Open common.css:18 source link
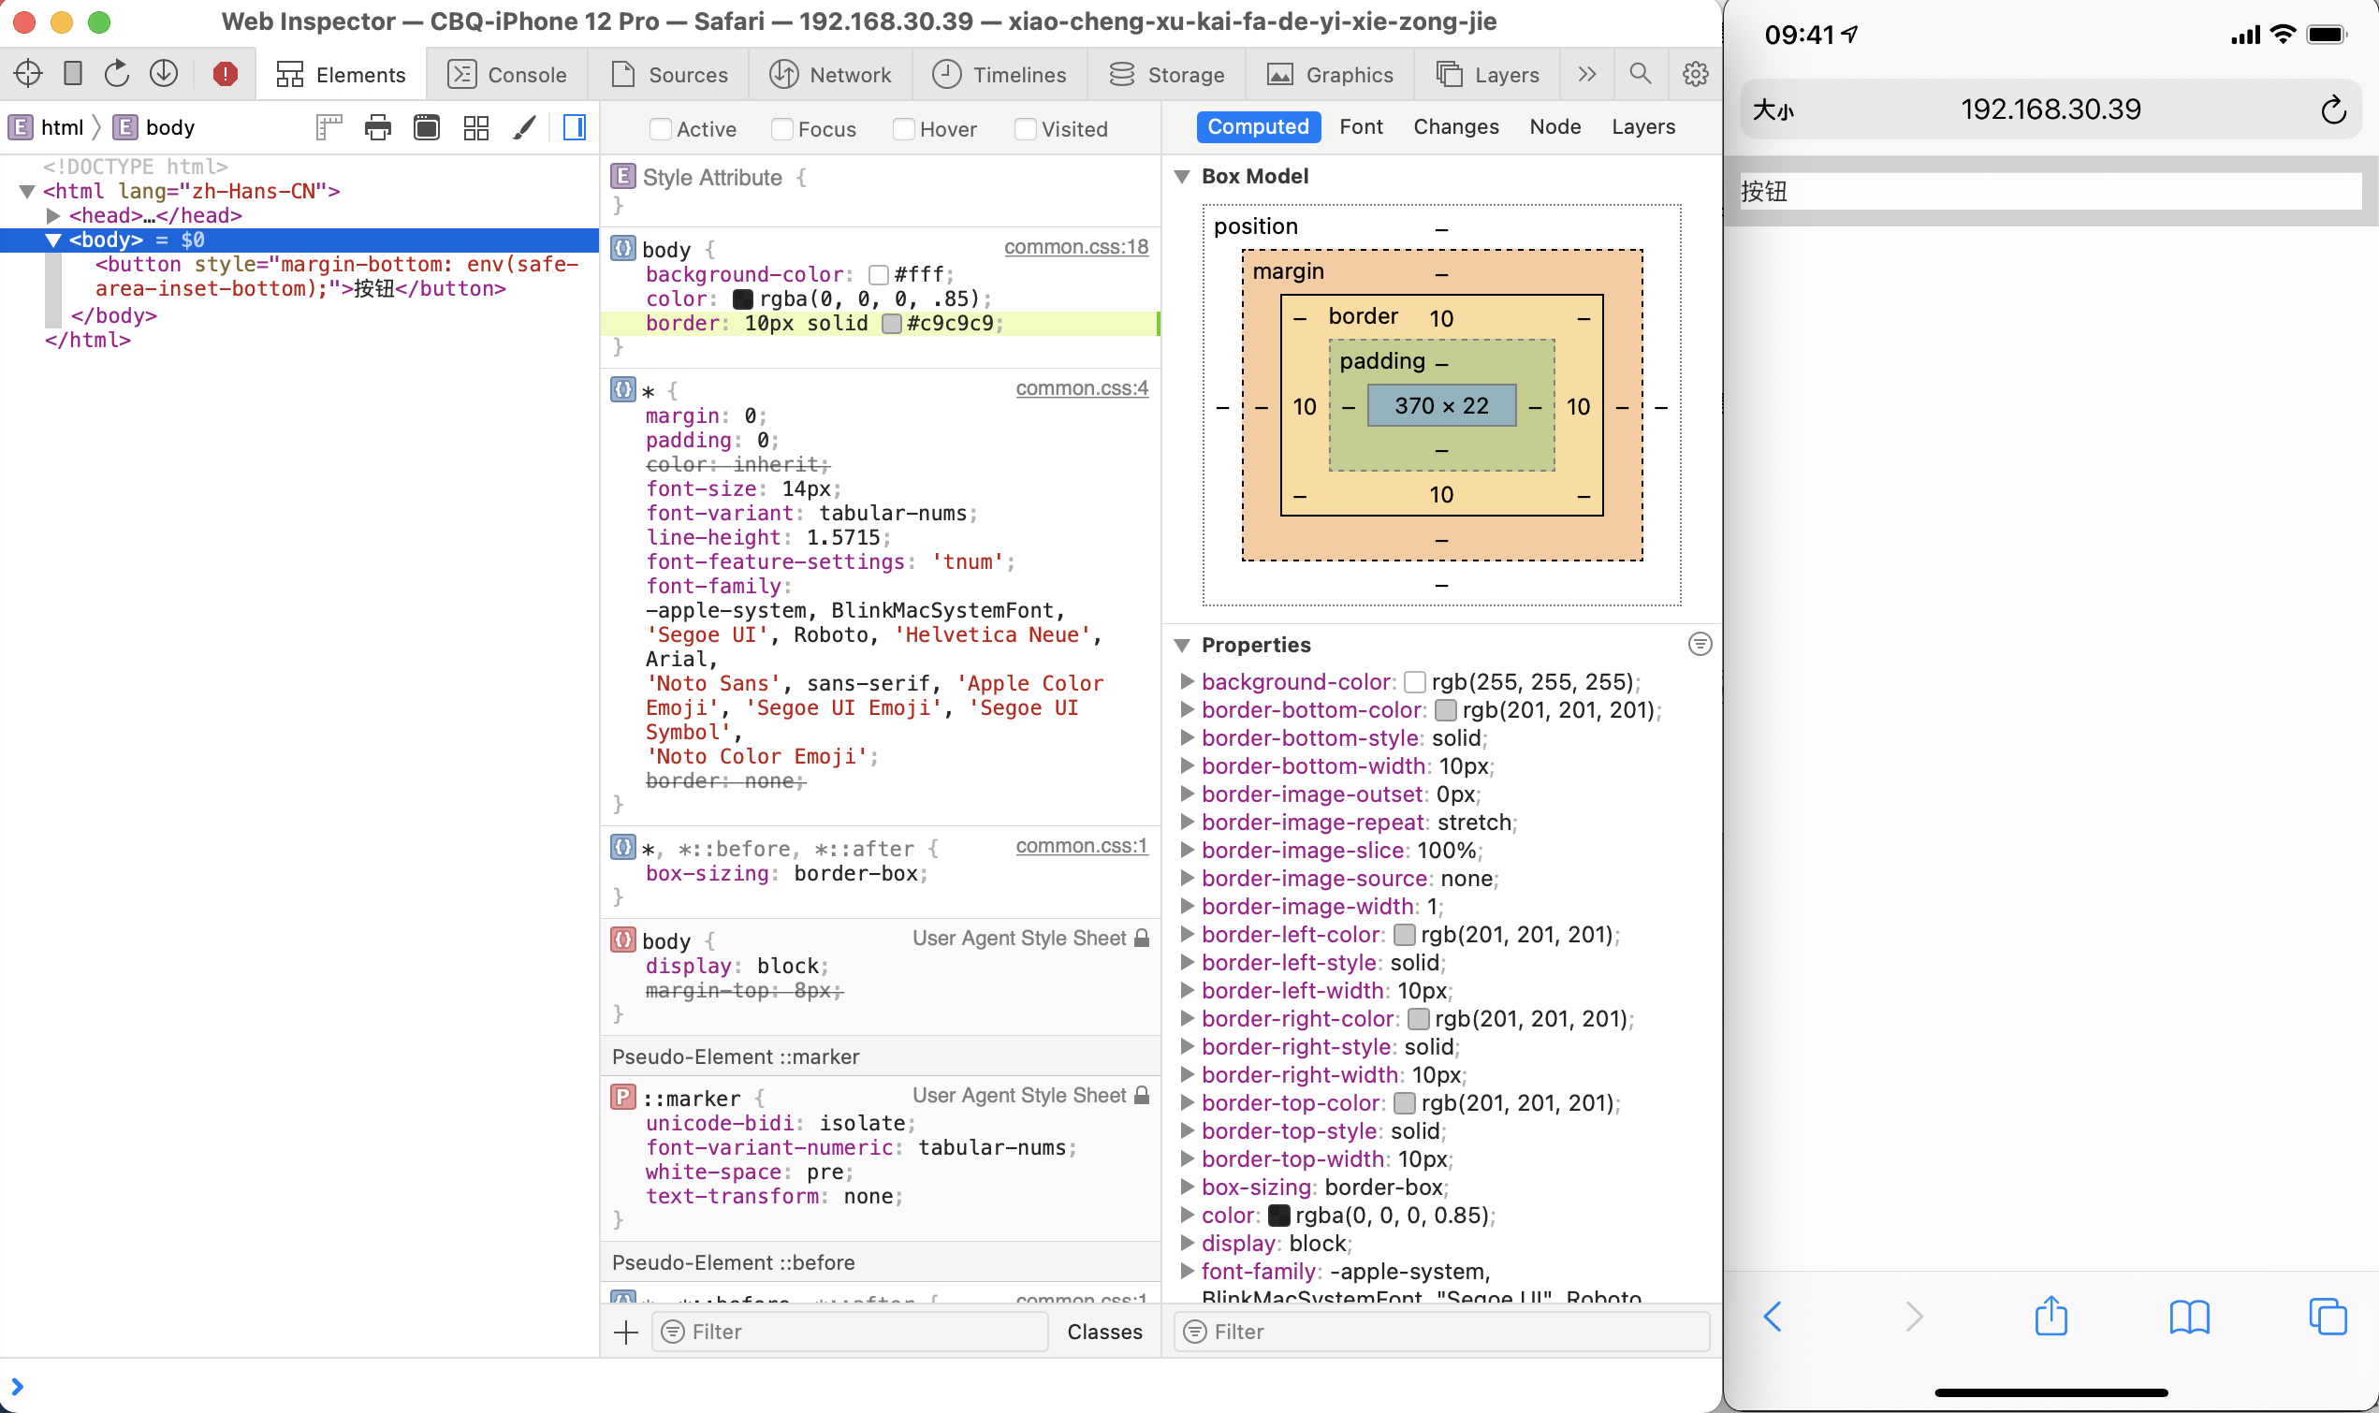 (x=1075, y=247)
